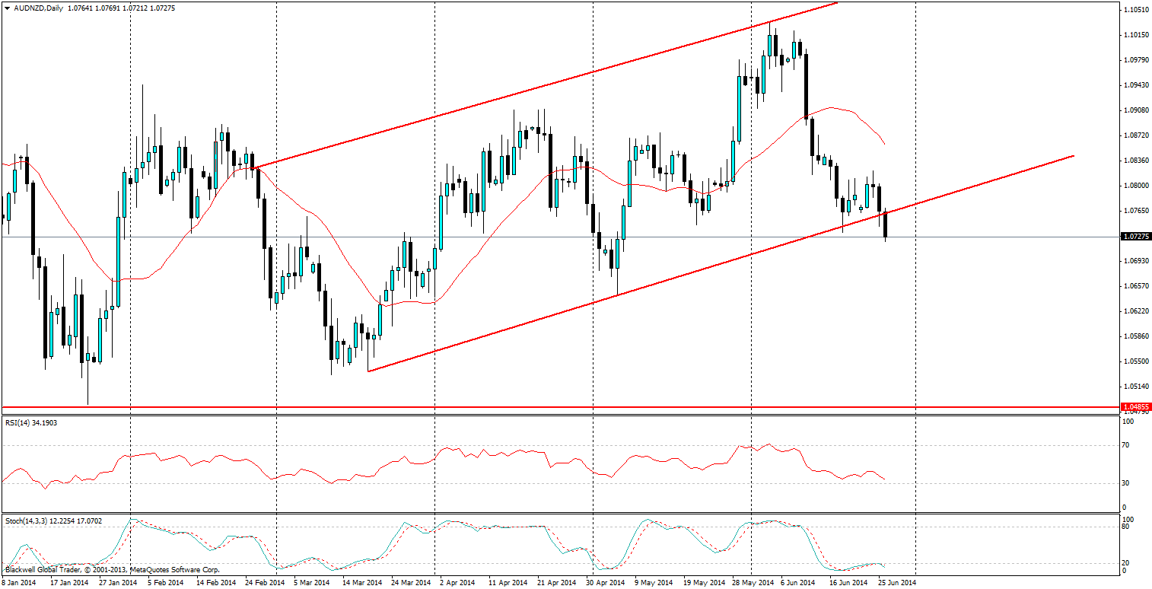Click the current price tag 1.07275
This screenshot has height=589, width=1152.
tap(1136, 237)
